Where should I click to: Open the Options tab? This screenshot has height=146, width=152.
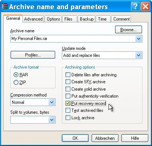coord(53,19)
